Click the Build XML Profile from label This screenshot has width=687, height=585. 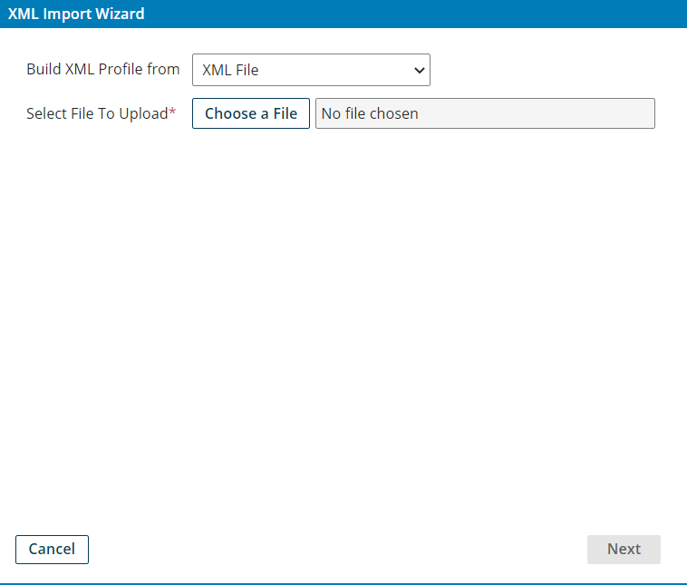[x=102, y=69]
